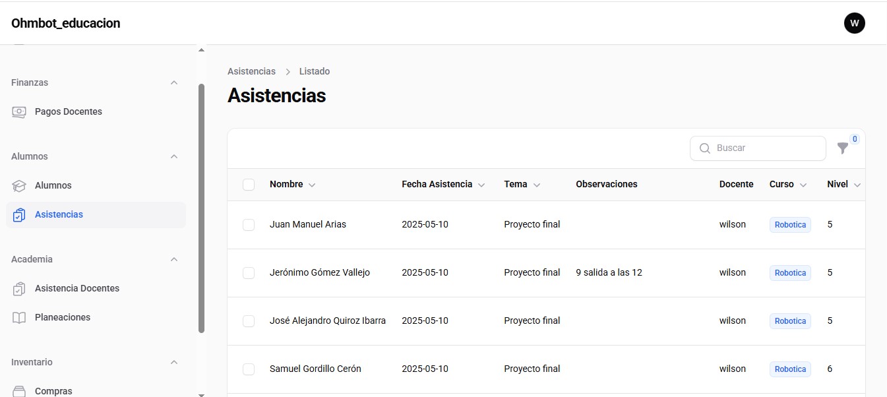Viewport: 887px width, 397px height.
Task: Click docente wilson in José Alejandro row
Action: [x=733, y=321]
